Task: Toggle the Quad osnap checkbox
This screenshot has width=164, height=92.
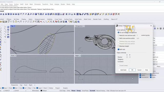Action: [x=37, y=88]
